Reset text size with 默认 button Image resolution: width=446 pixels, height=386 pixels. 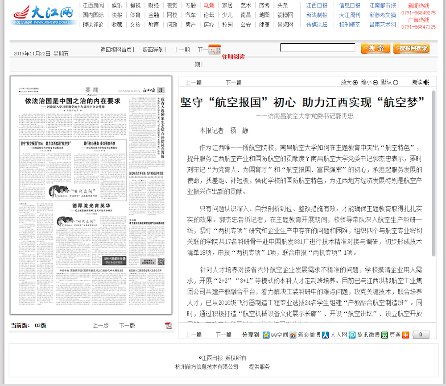coord(396,82)
